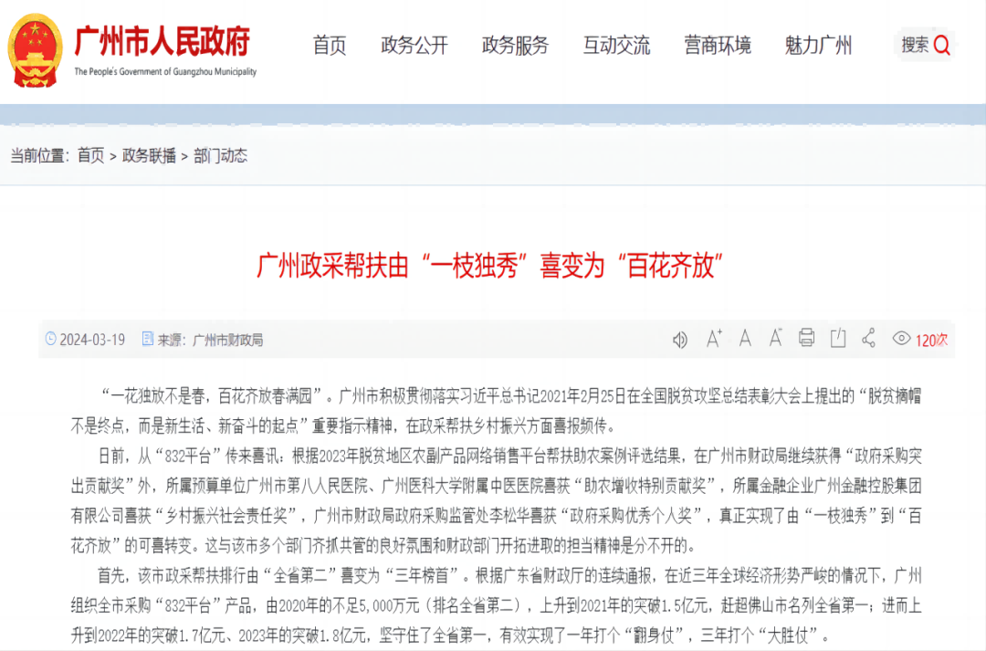Click the bookmark/save article icon
The image size is (986, 651).
coord(837,339)
